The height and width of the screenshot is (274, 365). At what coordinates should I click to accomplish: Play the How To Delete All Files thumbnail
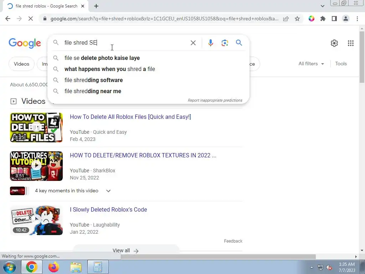[x=36, y=127]
